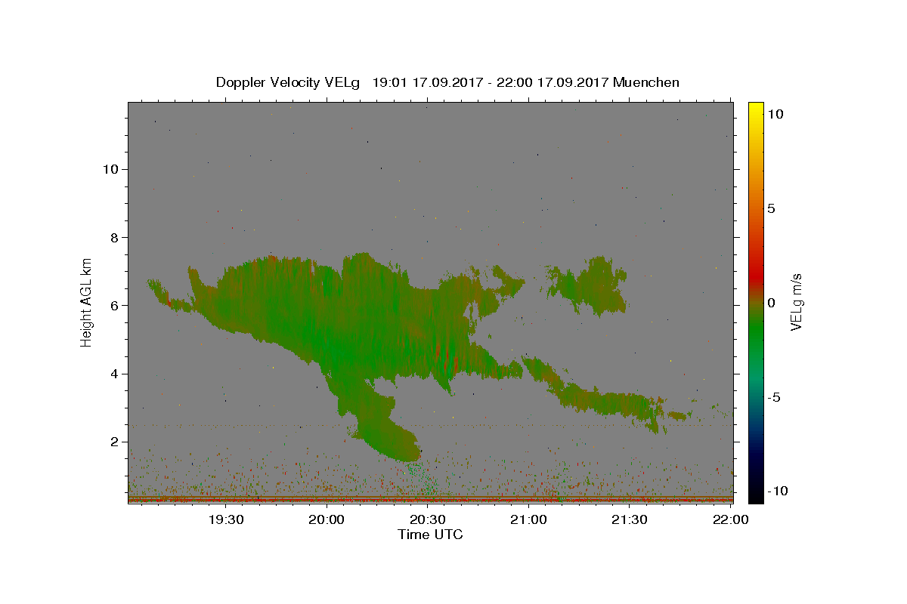Click the colorbar value 5 label

[770, 208]
